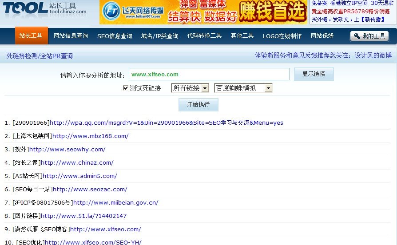Open the 我的工具 button
This screenshot has height=245, width=397.
point(369,36)
